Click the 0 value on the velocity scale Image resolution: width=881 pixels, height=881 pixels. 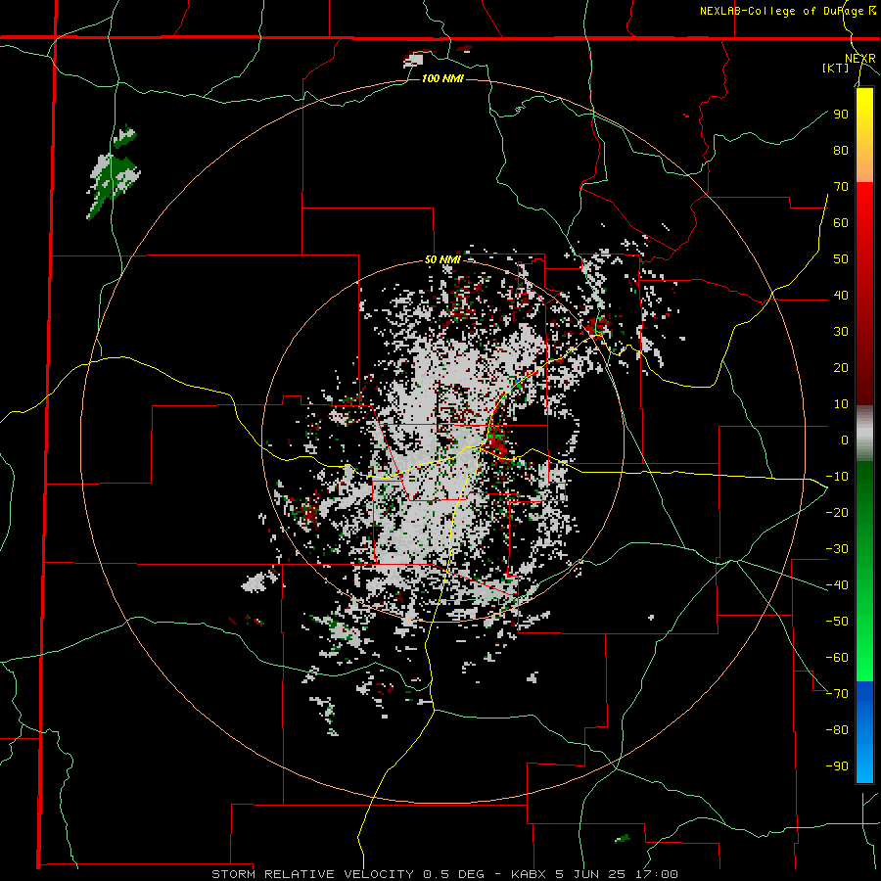[845, 440]
